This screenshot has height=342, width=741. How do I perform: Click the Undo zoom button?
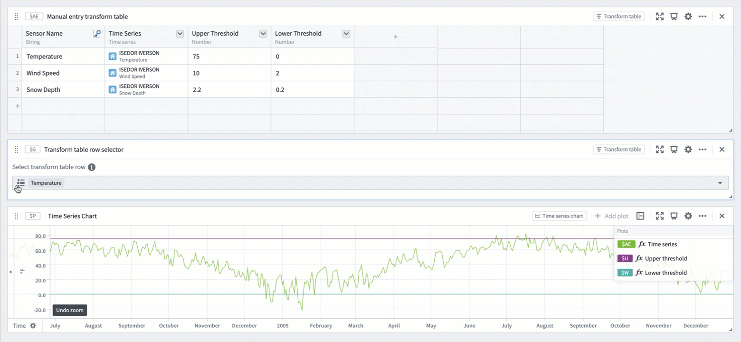tap(70, 310)
